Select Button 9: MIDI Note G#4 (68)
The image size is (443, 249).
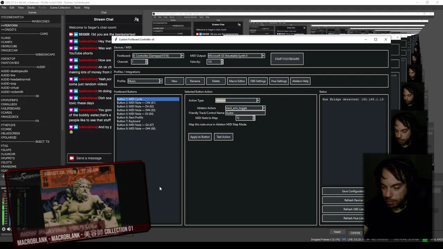(x=148, y=129)
